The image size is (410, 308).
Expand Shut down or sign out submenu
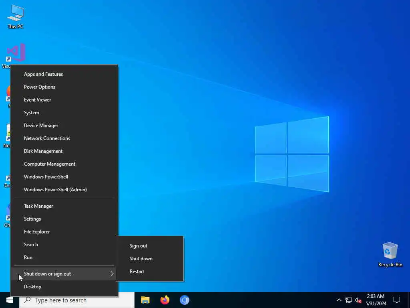tap(64, 274)
